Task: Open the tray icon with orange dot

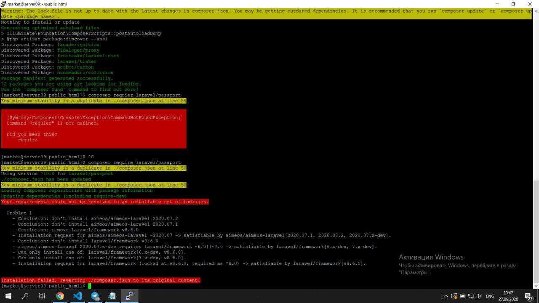Action: click(x=454, y=296)
